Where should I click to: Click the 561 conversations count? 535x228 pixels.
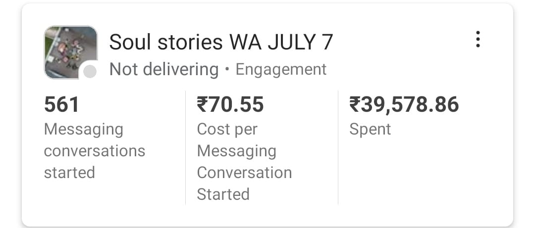pyautogui.click(x=61, y=104)
